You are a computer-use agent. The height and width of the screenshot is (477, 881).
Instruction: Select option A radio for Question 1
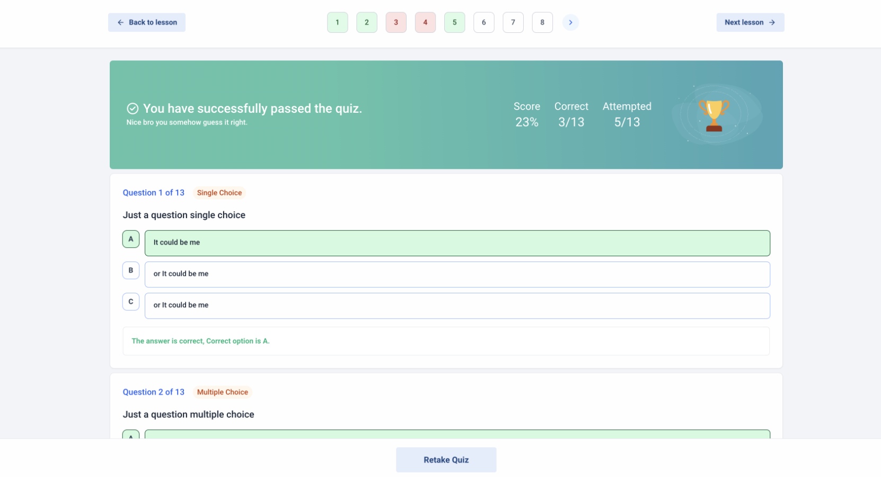(131, 239)
